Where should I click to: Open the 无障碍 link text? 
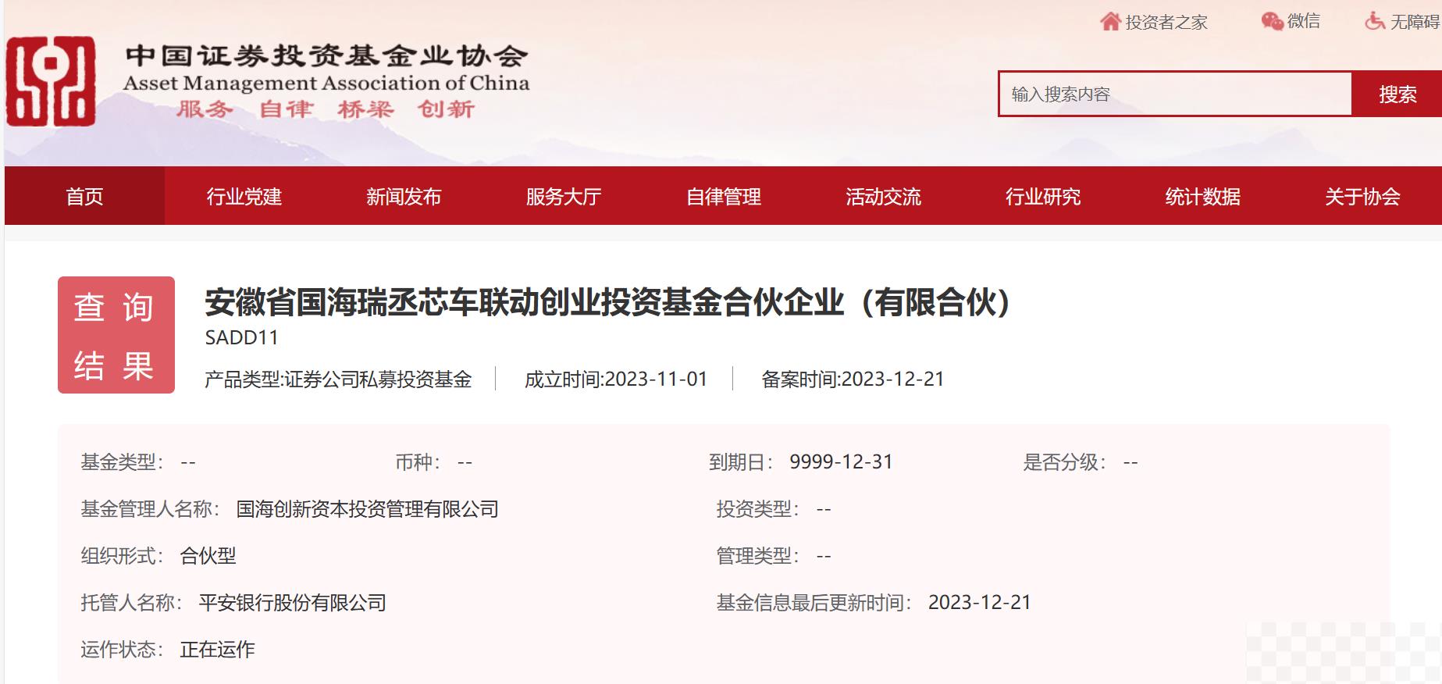[1415, 22]
